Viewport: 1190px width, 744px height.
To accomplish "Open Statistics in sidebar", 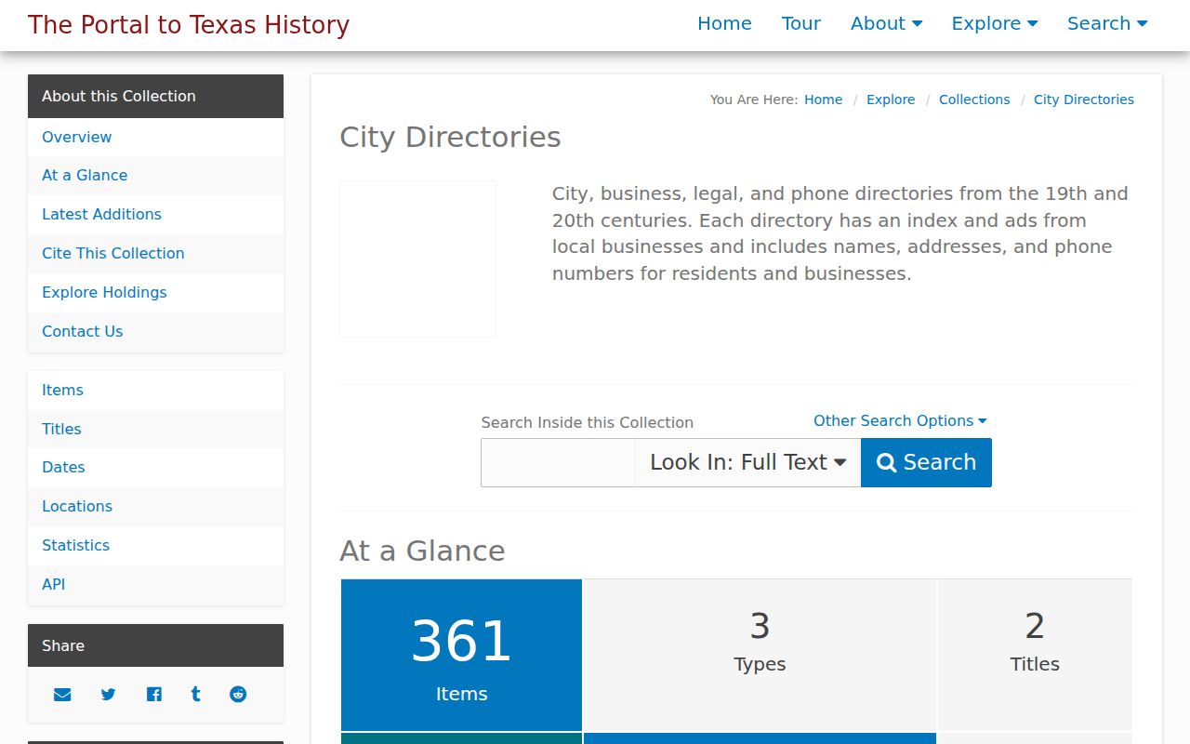I will click(155, 546).
